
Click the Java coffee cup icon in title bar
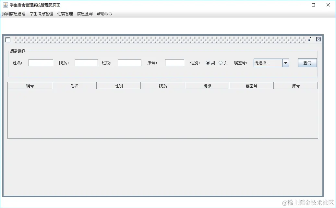pyautogui.click(x=6, y=5)
